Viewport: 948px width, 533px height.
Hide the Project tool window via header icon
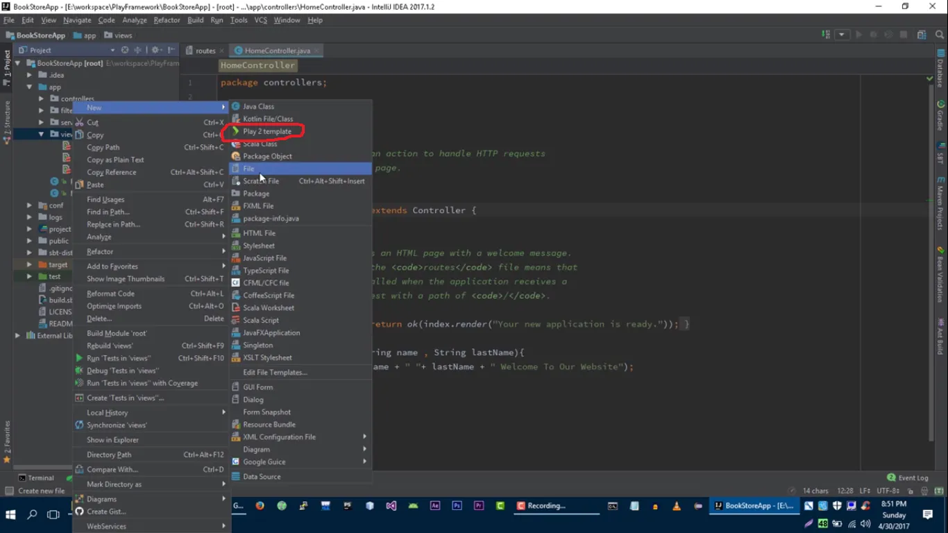(171, 50)
